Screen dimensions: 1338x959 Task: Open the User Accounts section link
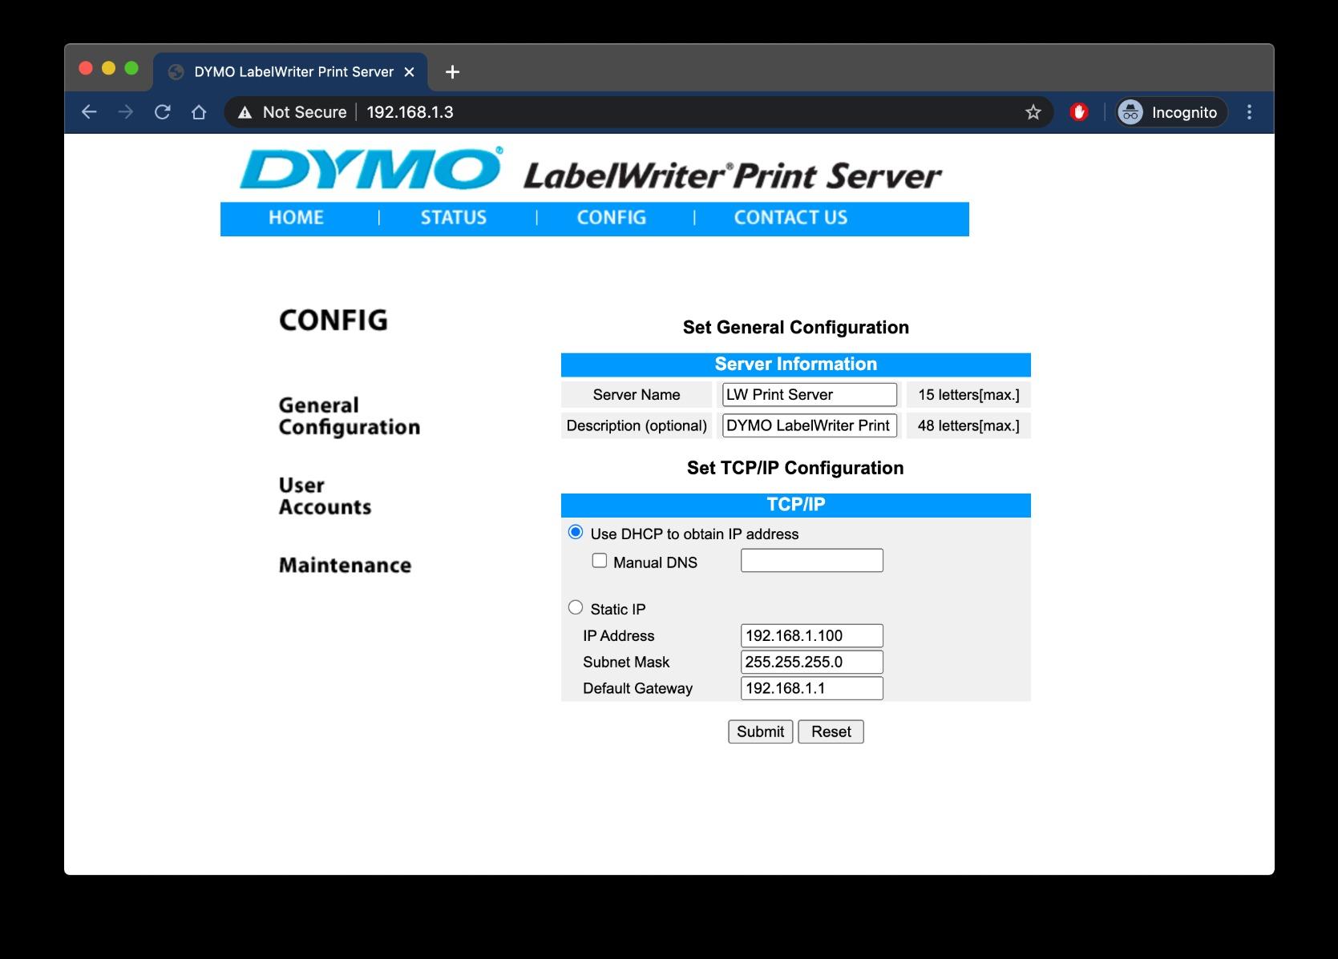325,497
